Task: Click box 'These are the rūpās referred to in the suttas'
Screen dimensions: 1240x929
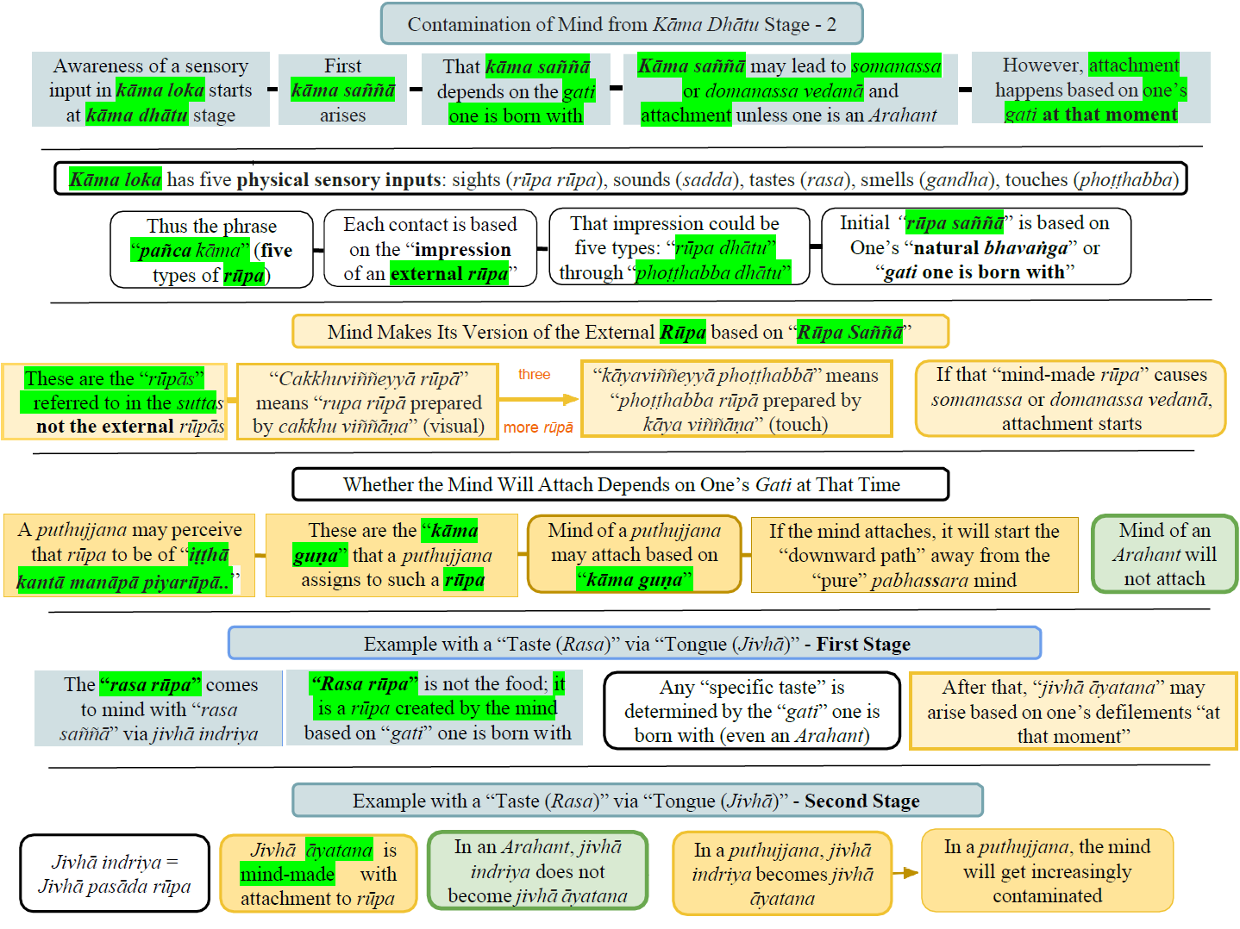Action: tap(115, 402)
